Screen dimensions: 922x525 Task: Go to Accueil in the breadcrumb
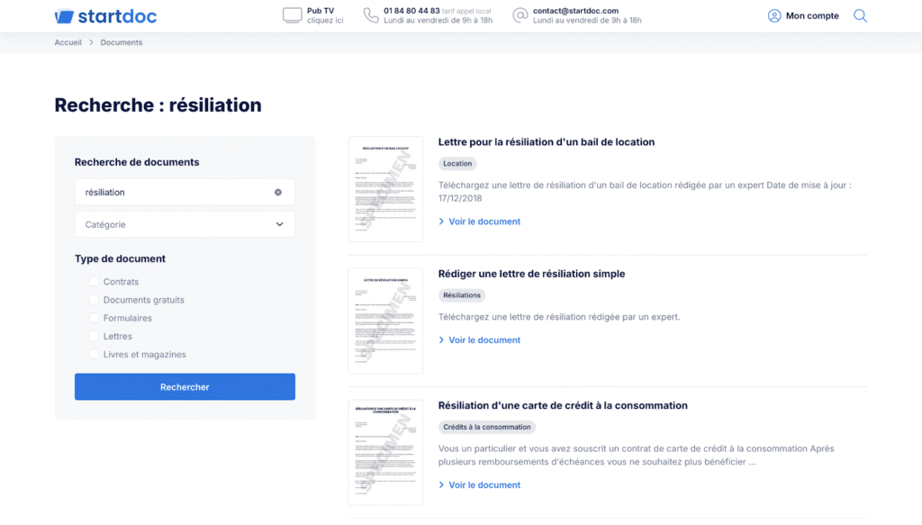click(x=68, y=42)
